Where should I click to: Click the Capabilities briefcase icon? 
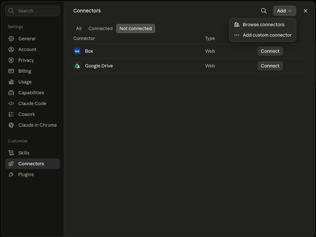pos(11,93)
